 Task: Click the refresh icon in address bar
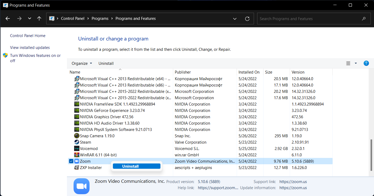tap(247, 19)
